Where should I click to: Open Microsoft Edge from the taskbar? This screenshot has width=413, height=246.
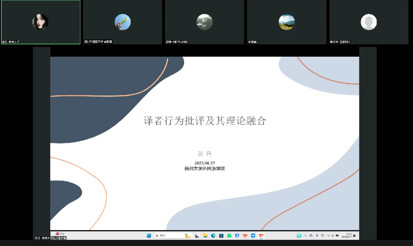[213, 236]
